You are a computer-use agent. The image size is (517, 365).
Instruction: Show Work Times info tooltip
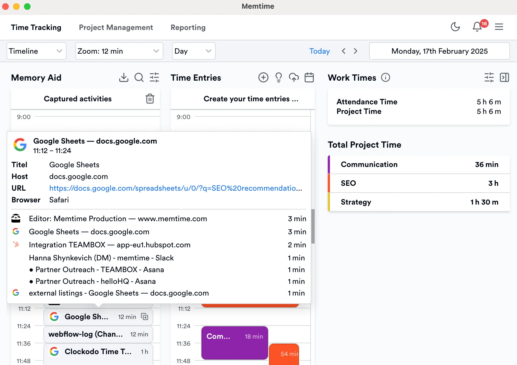(386, 77)
